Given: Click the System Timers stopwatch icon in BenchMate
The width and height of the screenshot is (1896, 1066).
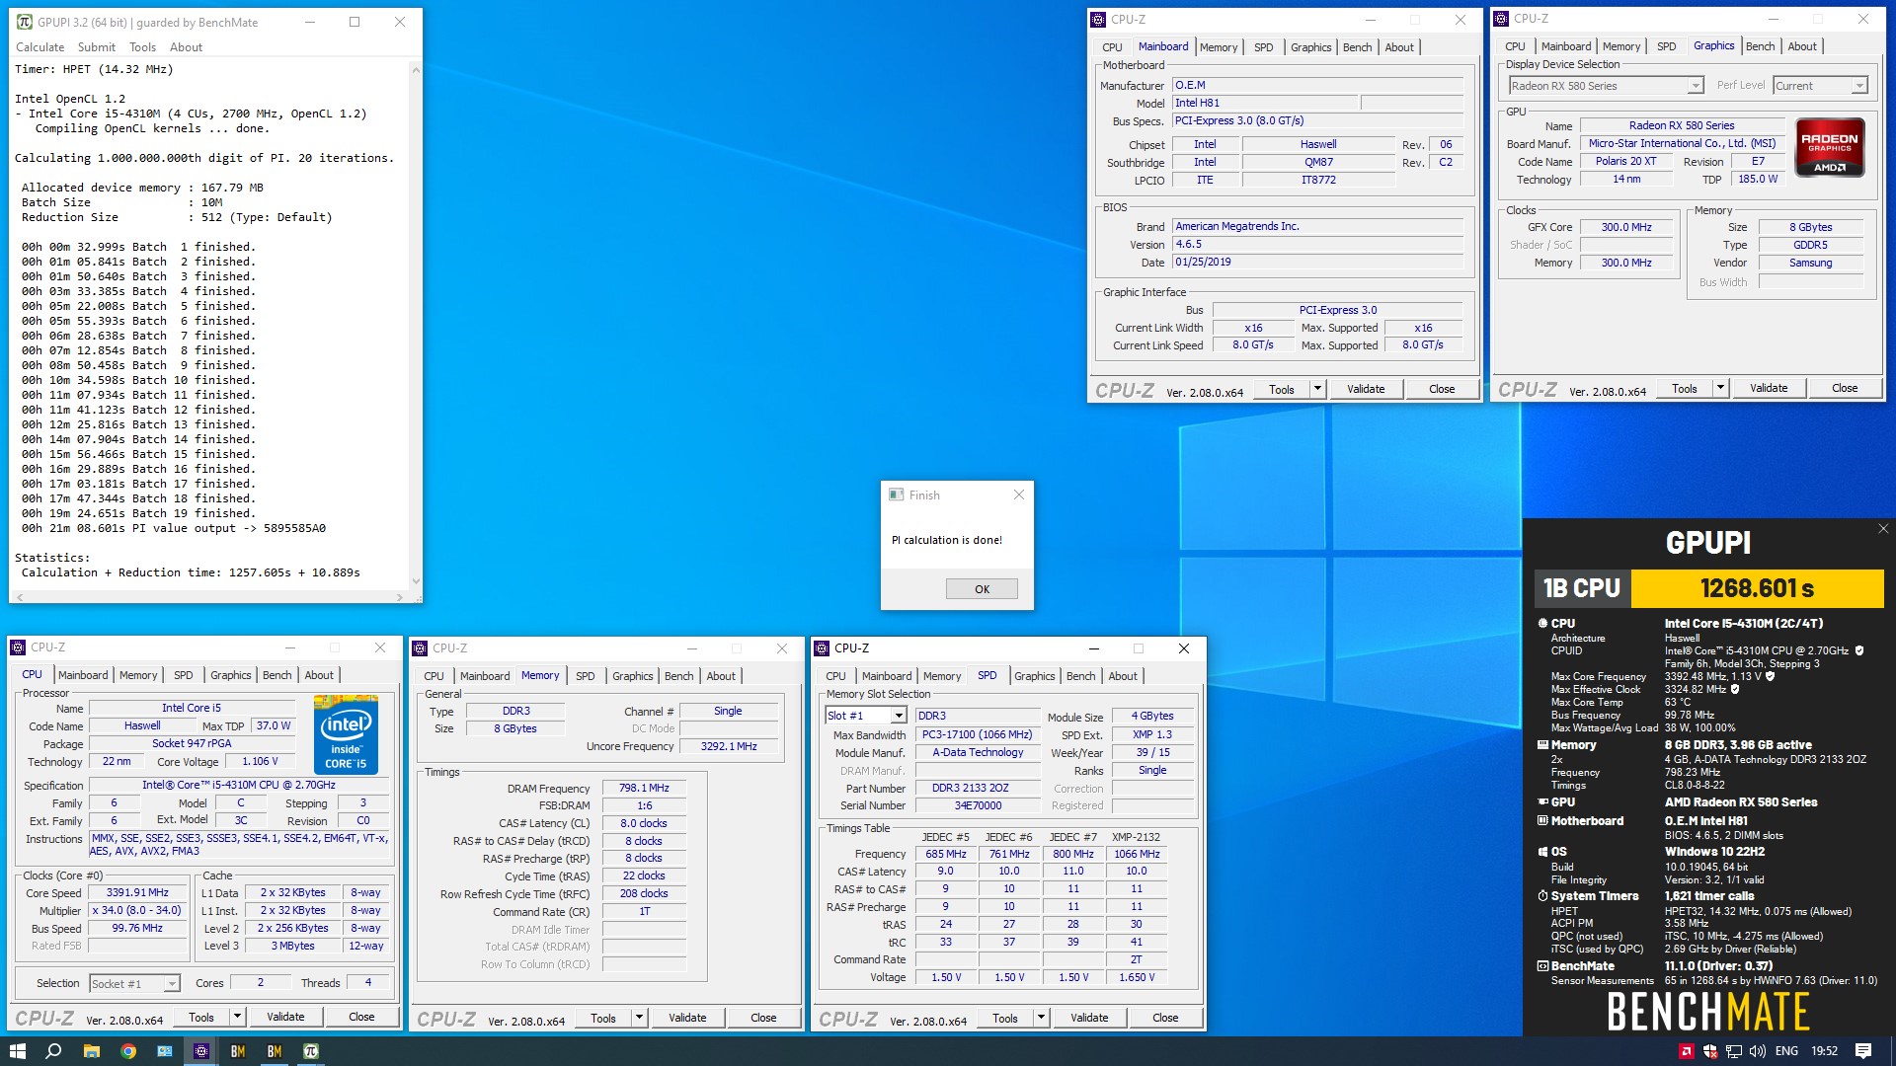Looking at the screenshot, I should coord(1542,896).
